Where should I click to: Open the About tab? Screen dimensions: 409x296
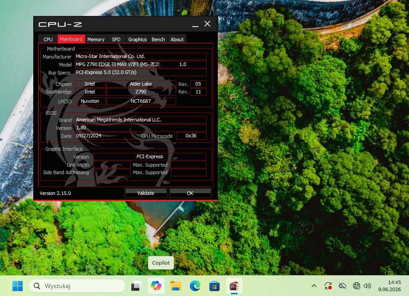pos(177,39)
